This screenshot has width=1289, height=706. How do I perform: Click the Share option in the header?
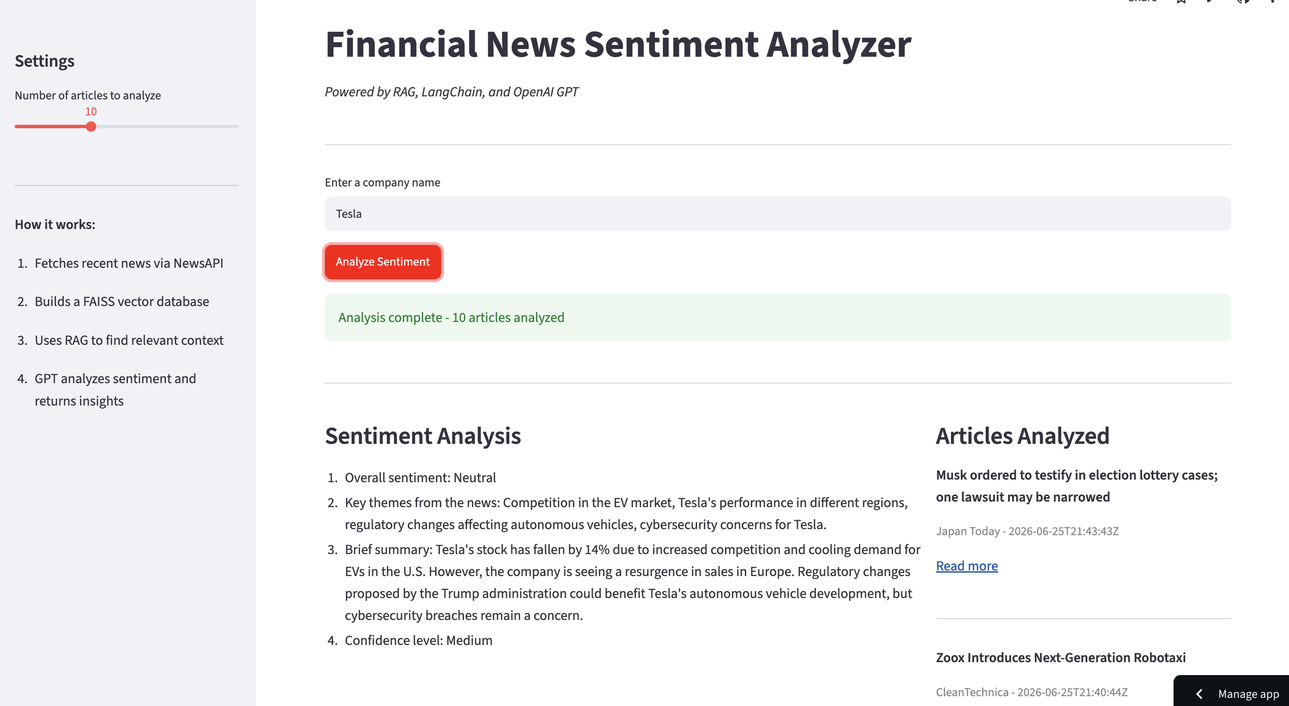[1142, 1]
